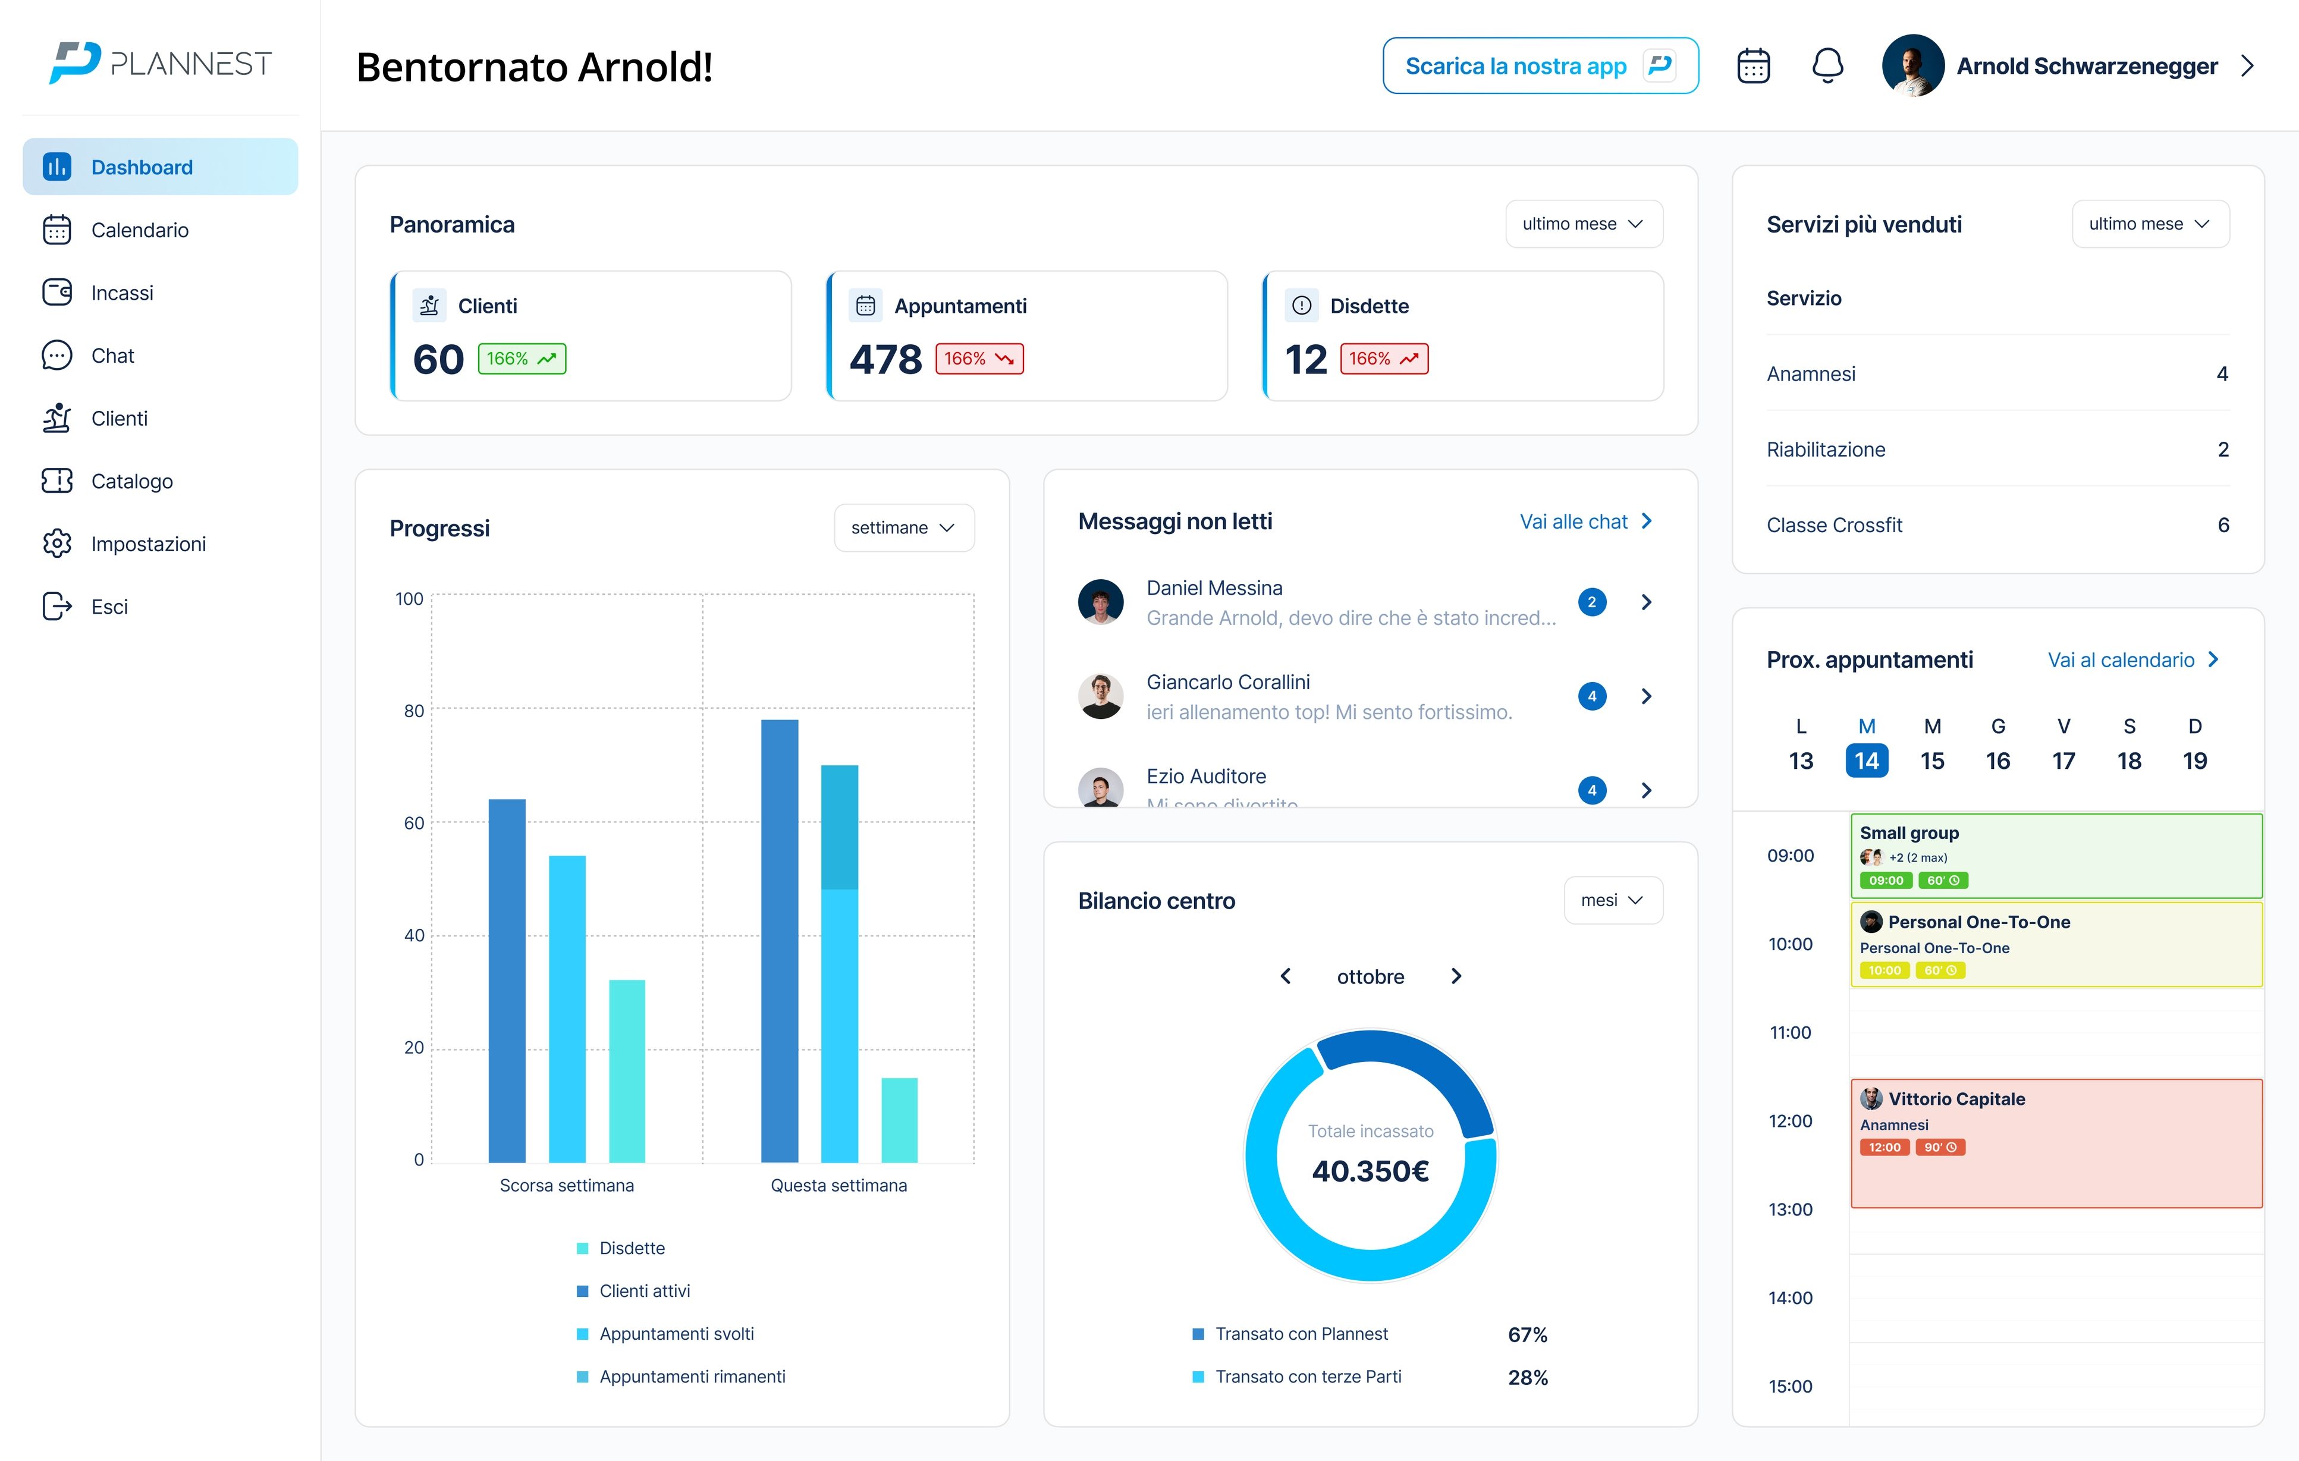The width and height of the screenshot is (2299, 1461).
Task: Open the mesi dropdown in Bilancio centro
Action: [1612, 900]
